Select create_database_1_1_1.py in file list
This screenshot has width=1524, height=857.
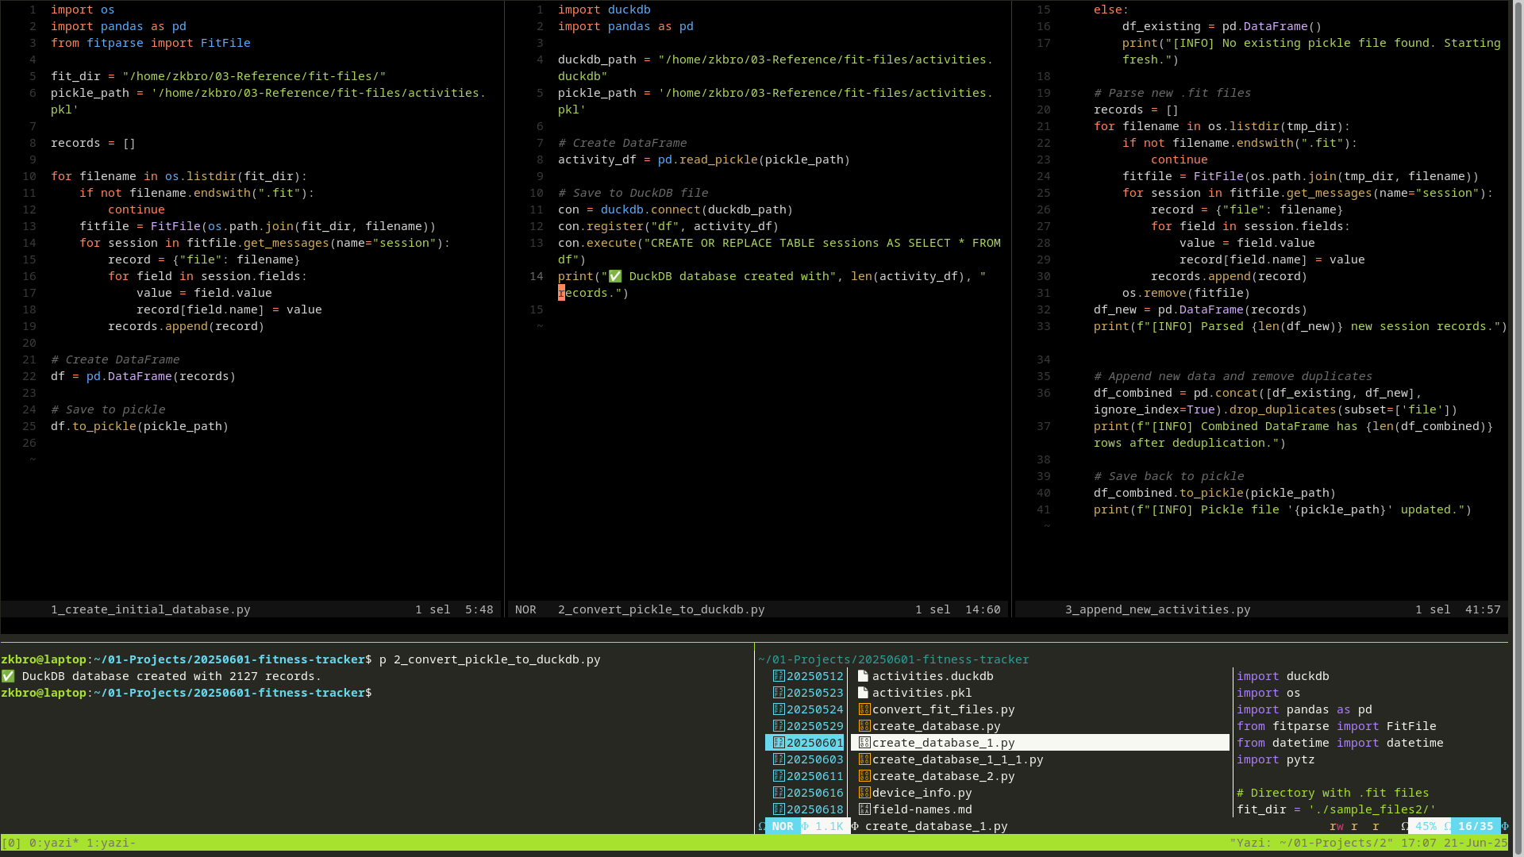coord(957,759)
